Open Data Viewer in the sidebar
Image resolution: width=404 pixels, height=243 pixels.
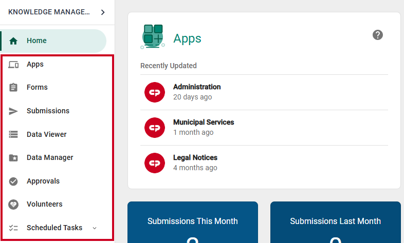click(x=47, y=134)
